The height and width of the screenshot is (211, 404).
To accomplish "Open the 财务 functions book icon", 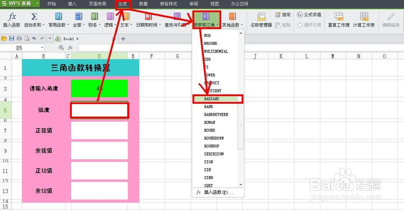I will pos(94,17).
